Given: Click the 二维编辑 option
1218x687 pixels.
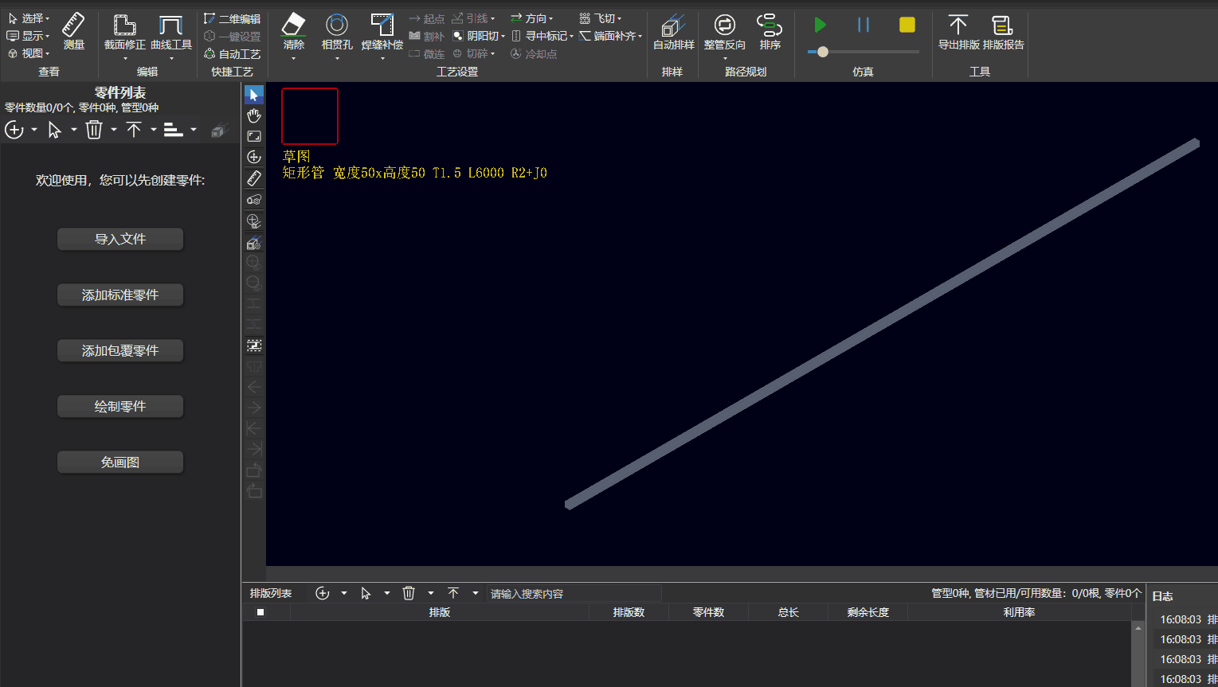Looking at the screenshot, I should tap(232, 18).
